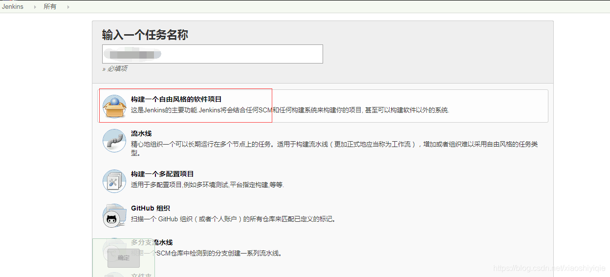This screenshot has width=610, height=277.
Task: Expand the dropdown arrow after Jenkins breadcrumb
Action: pos(35,7)
